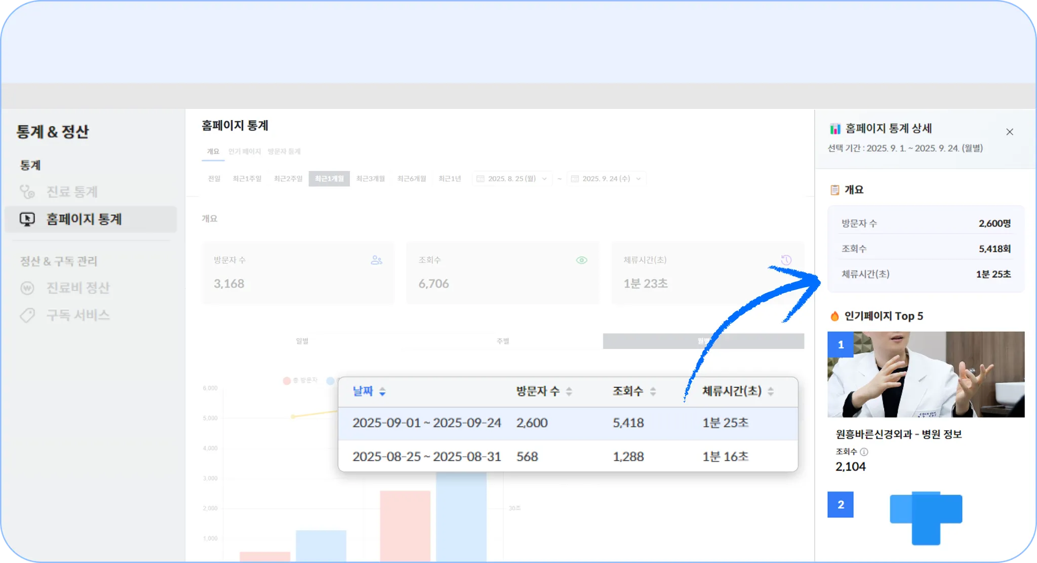1037x563 pixels.
Task: Open the 원흥바른신경외과 top page thumbnail
Action: 926,375
